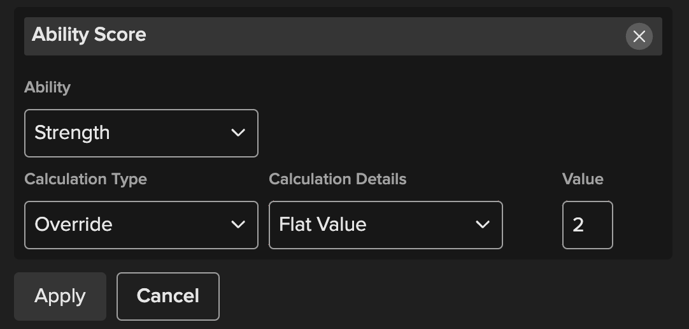
Task: Click the Override text in Calculation Type
Action: tap(73, 224)
